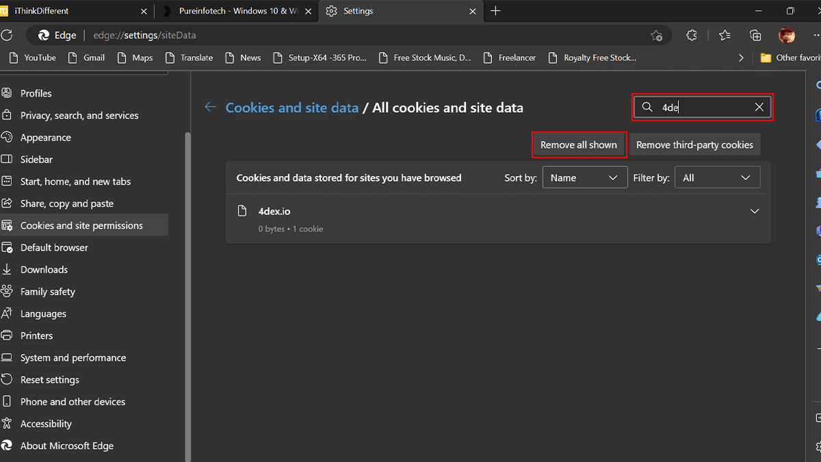Open the Favorites list icon
Image resolution: width=821 pixels, height=462 pixels.
[x=725, y=35]
